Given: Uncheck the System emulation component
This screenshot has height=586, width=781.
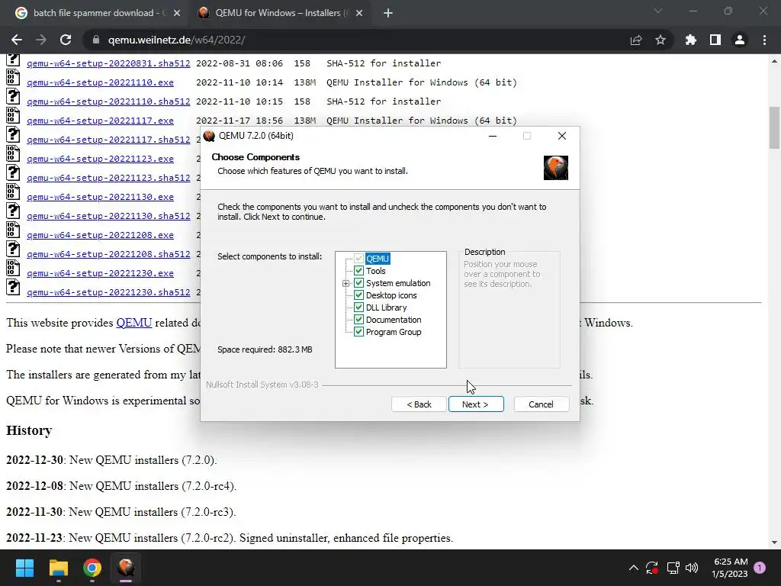Looking at the screenshot, I should [x=358, y=283].
